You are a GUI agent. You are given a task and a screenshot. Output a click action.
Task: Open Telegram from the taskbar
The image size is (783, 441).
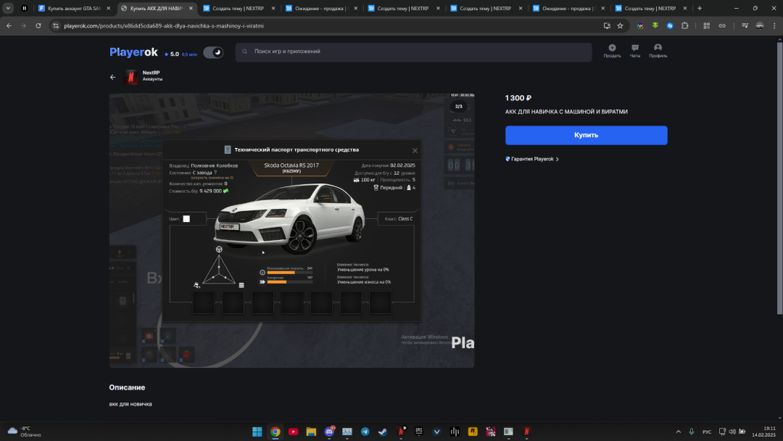365,432
